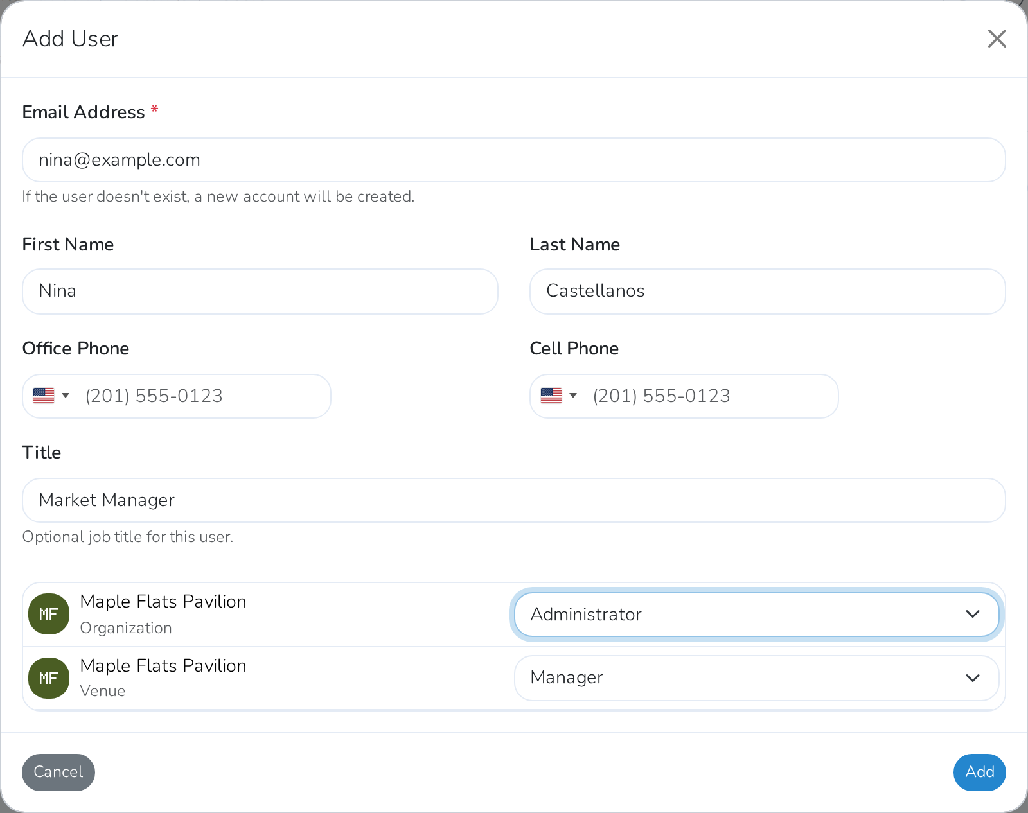Image resolution: width=1028 pixels, height=813 pixels.
Task: Click the new account creation hint text
Action: (x=218, y=197)
